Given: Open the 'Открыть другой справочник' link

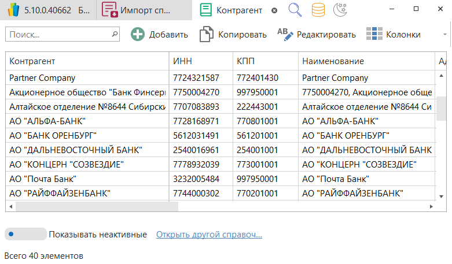Looking at the screenshot, I should coord(209,235).
